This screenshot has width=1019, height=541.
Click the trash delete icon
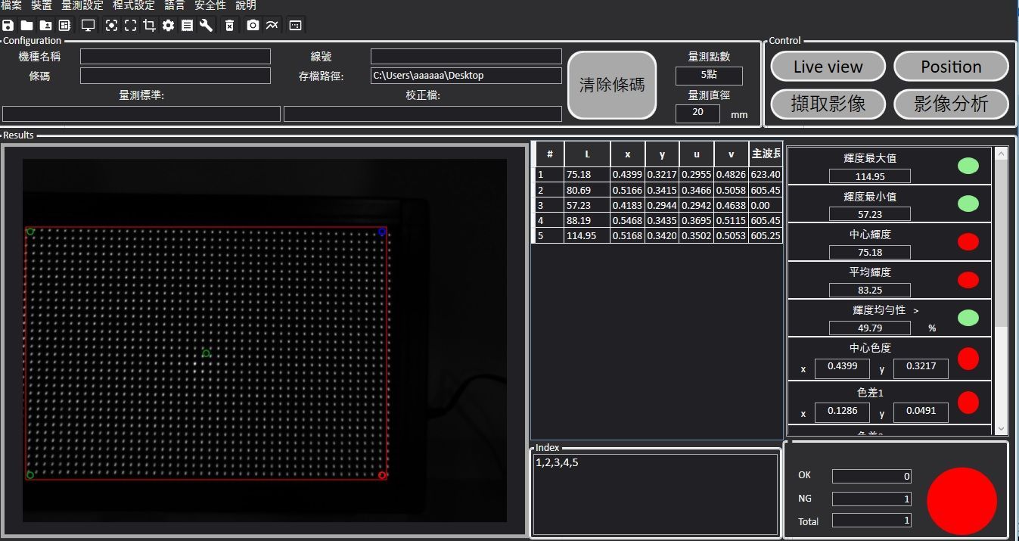pyautogui.click(x=229, y=26)
